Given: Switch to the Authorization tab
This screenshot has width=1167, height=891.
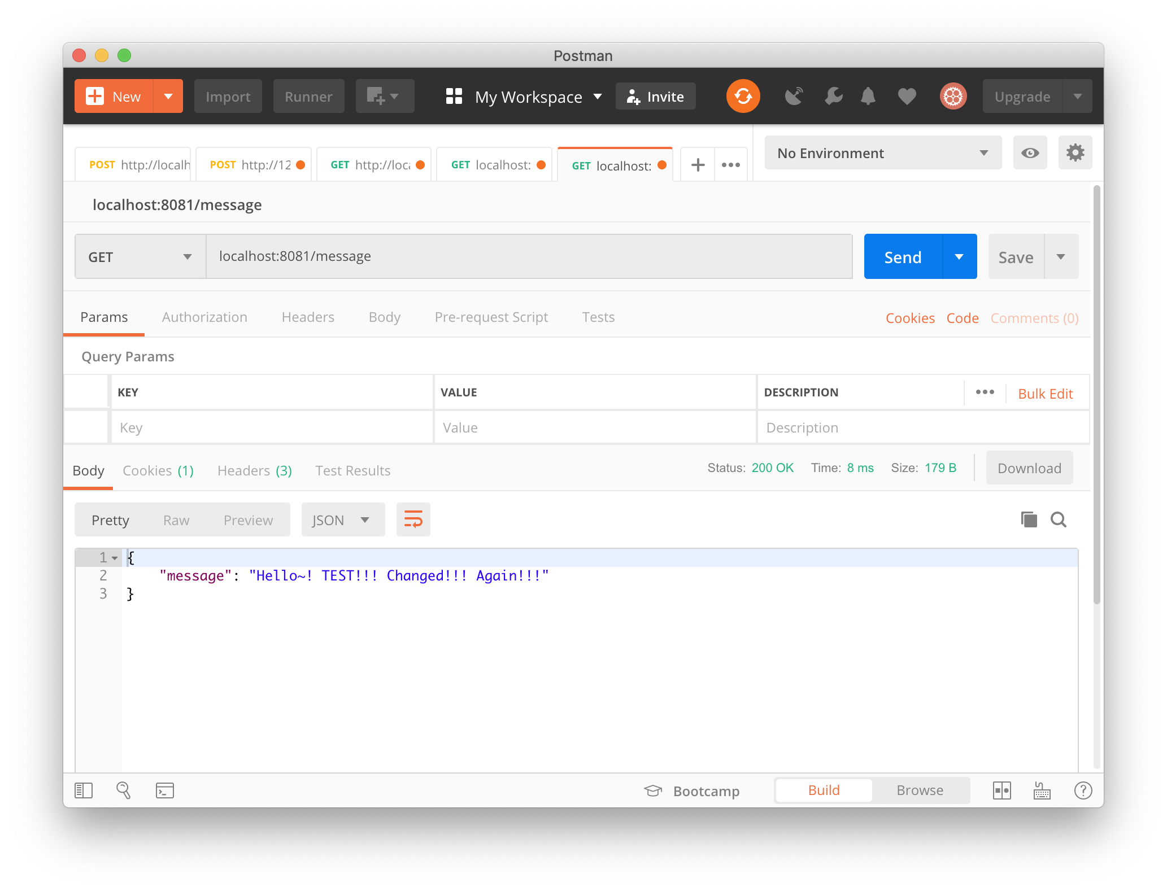Looking at the screenshot, I should (204, 317).
